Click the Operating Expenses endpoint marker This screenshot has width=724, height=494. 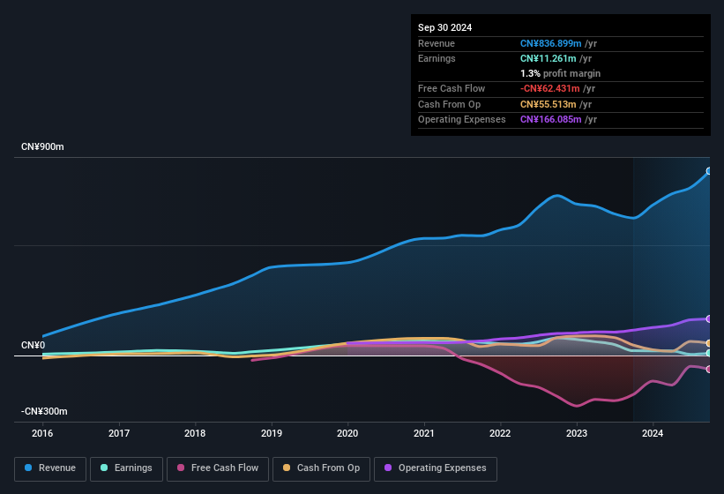pos(709,318)
